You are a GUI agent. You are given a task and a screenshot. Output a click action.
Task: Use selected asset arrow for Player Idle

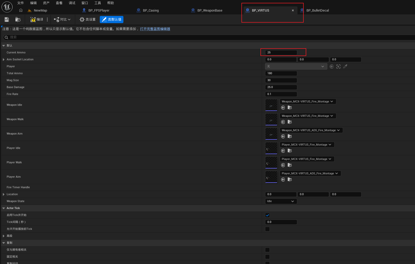[283, 151]
